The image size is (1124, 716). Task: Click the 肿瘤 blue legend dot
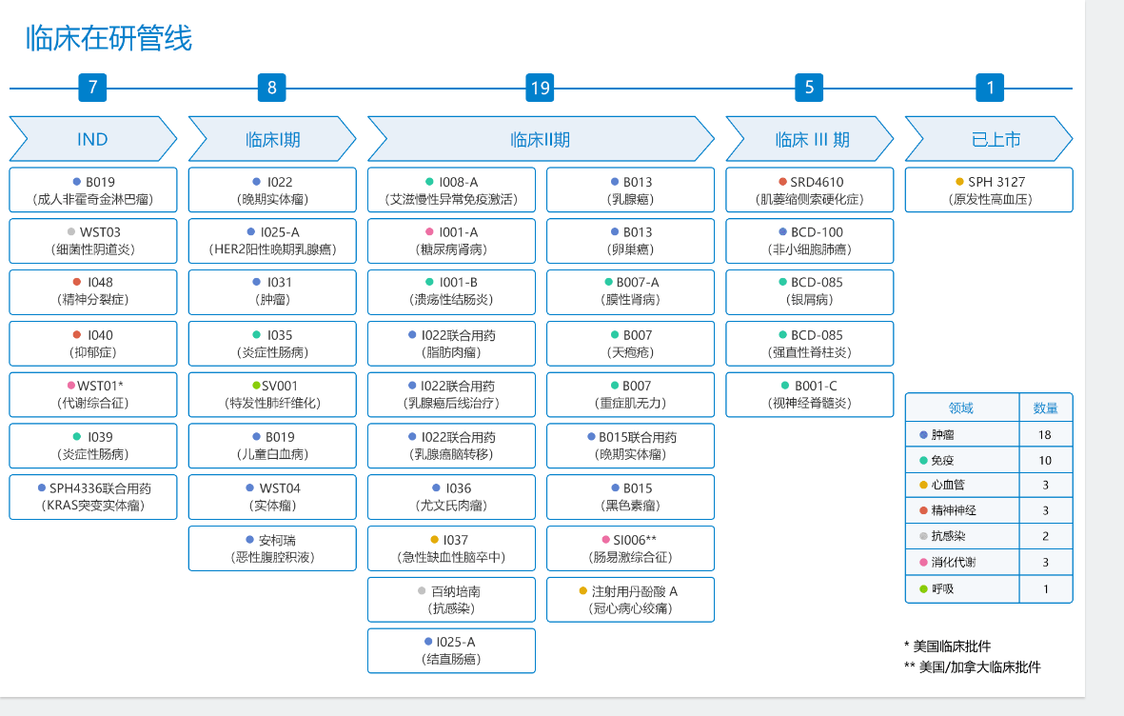[x=923, y=435]
